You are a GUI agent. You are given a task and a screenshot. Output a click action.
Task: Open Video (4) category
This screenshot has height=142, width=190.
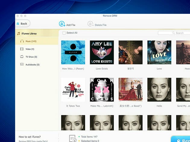tap(30, 49)
